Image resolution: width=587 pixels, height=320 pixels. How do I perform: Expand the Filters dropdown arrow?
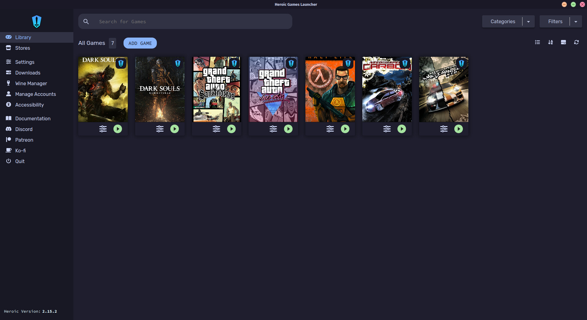click(x=576, y=22)
